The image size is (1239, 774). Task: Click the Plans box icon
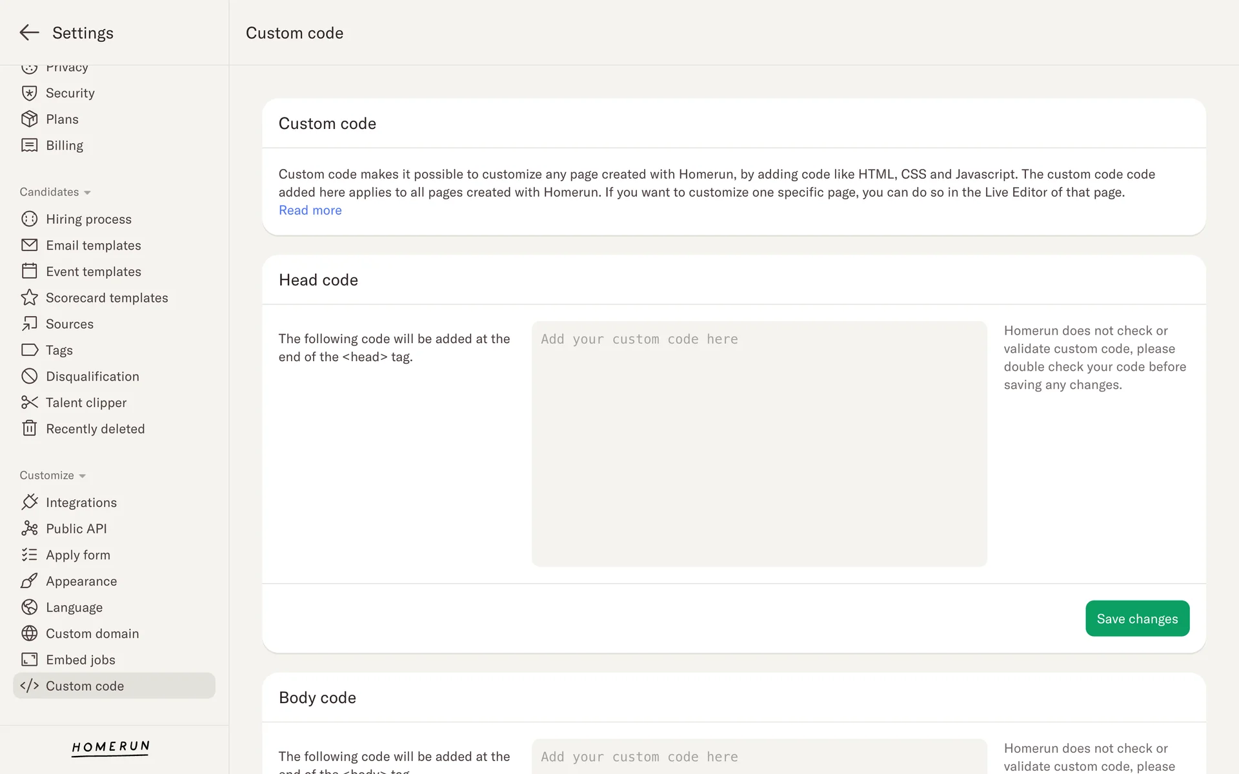point(29,119)
